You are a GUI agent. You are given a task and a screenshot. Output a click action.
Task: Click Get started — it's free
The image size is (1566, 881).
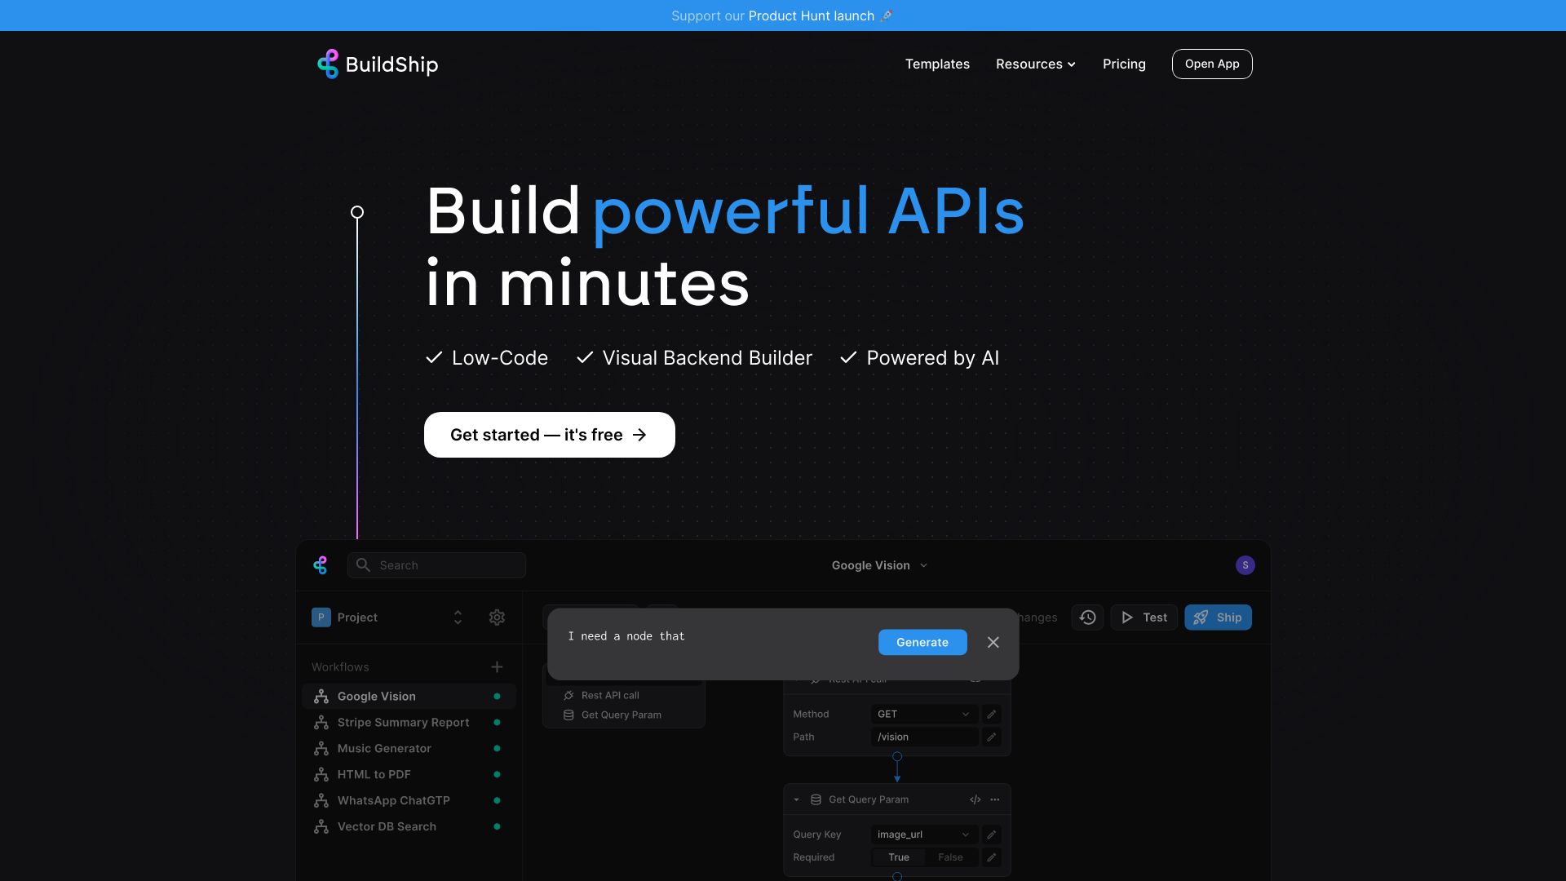click(x=549, y=435)
